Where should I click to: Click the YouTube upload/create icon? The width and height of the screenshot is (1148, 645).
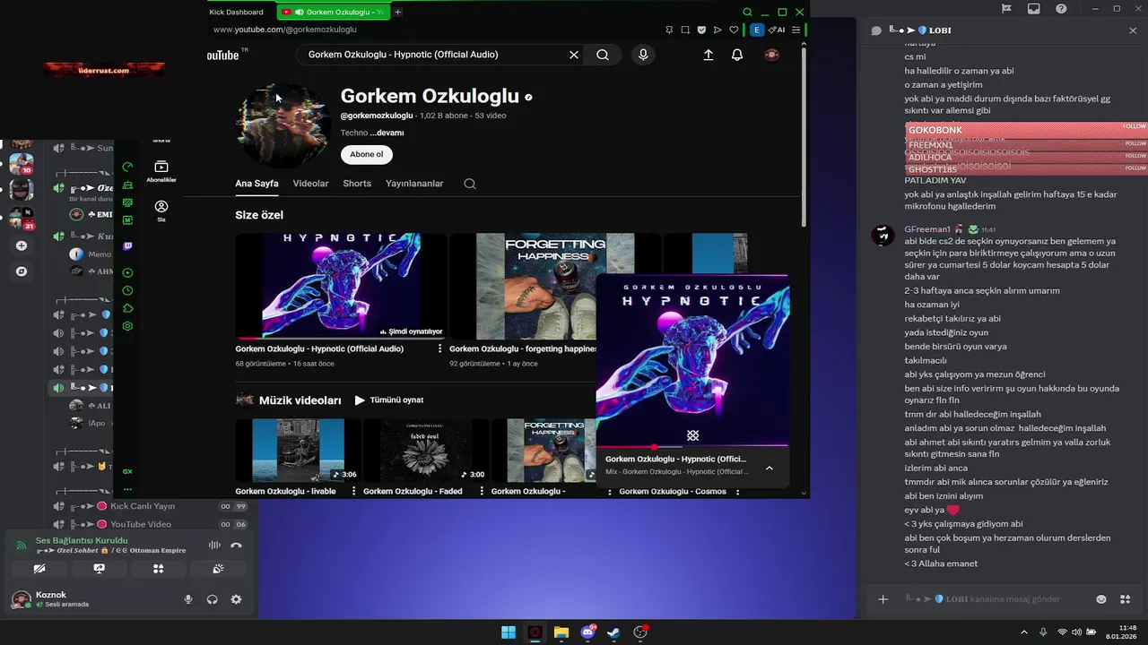click(708, 55)
